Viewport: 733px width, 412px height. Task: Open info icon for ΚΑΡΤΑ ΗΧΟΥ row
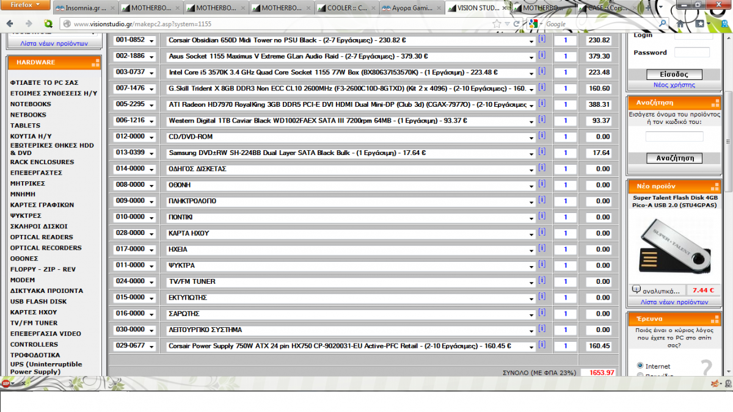tap(541, 233)
